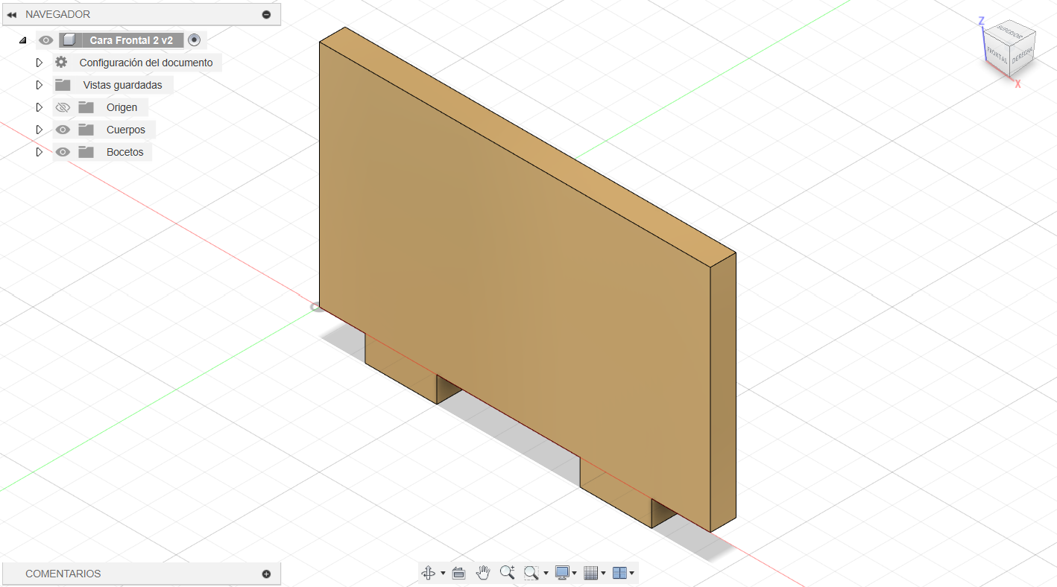The width and height of the screenshot is (1057, 587).
Task: Select the Cuerpos label in the browser tree
Action: [126, 130]
